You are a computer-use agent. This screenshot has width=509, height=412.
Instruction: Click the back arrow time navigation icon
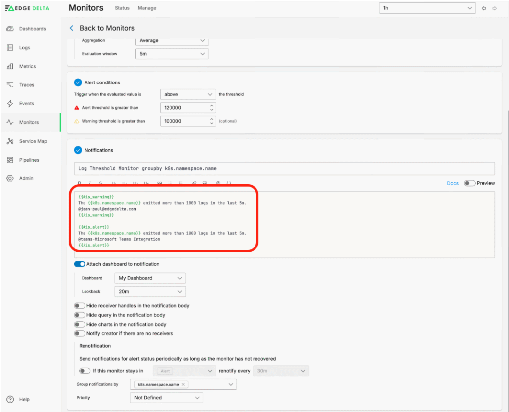[x=484, y=8]
